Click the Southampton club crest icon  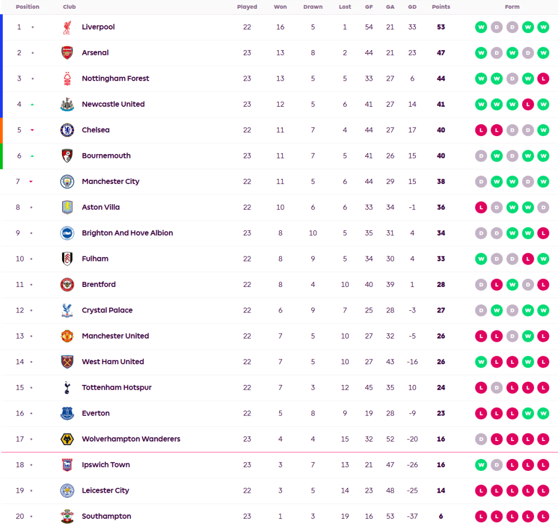point(67,516)
